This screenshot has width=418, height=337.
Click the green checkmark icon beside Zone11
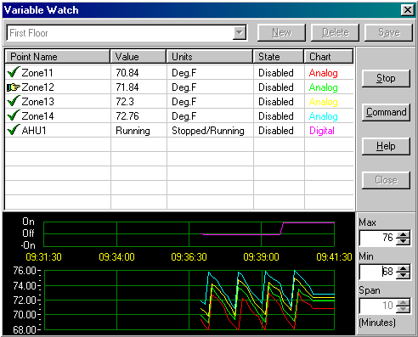(14, 72)
